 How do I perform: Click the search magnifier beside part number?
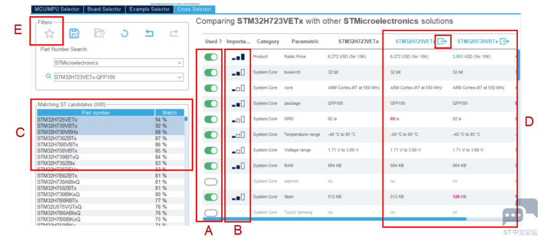(x=49, y=77)
